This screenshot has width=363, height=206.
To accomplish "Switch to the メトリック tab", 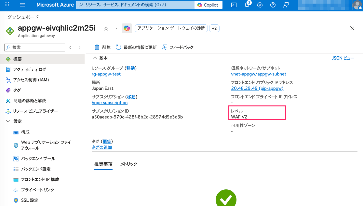I will coord(128,164).
